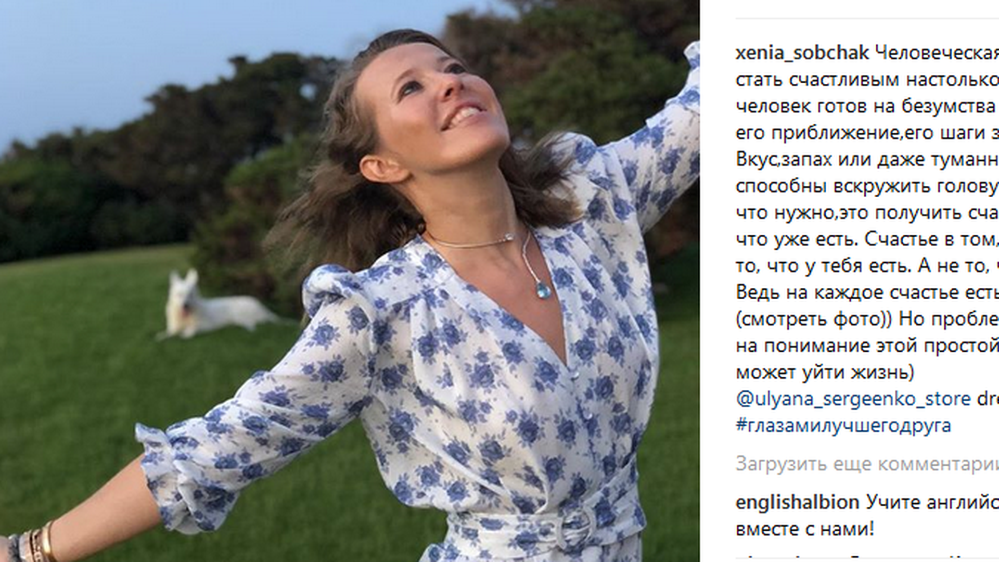Click the caption line Ведь на каждое счастье
Viewport: 999px width, 562px height.
point(867,293)
